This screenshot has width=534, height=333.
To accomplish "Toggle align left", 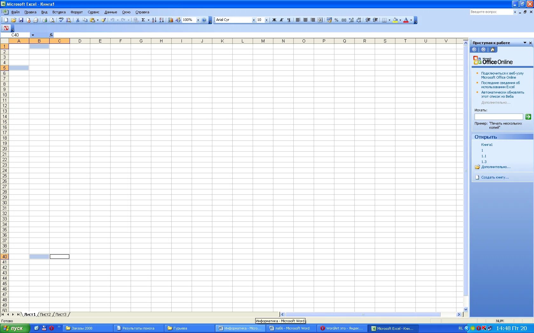I will 298,20.
